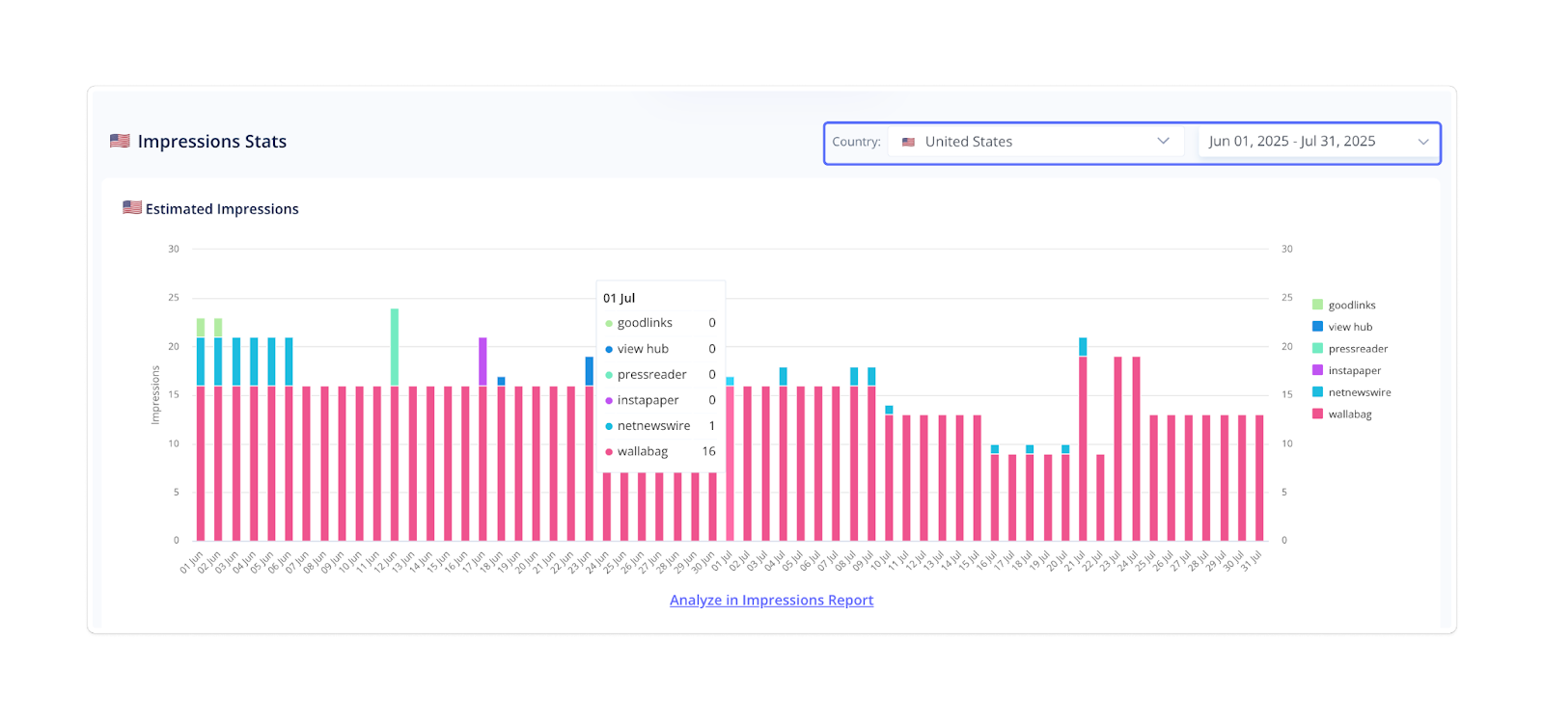
Task: Click the wallabag bar for 24 Jul
Action: point(1136,448)
